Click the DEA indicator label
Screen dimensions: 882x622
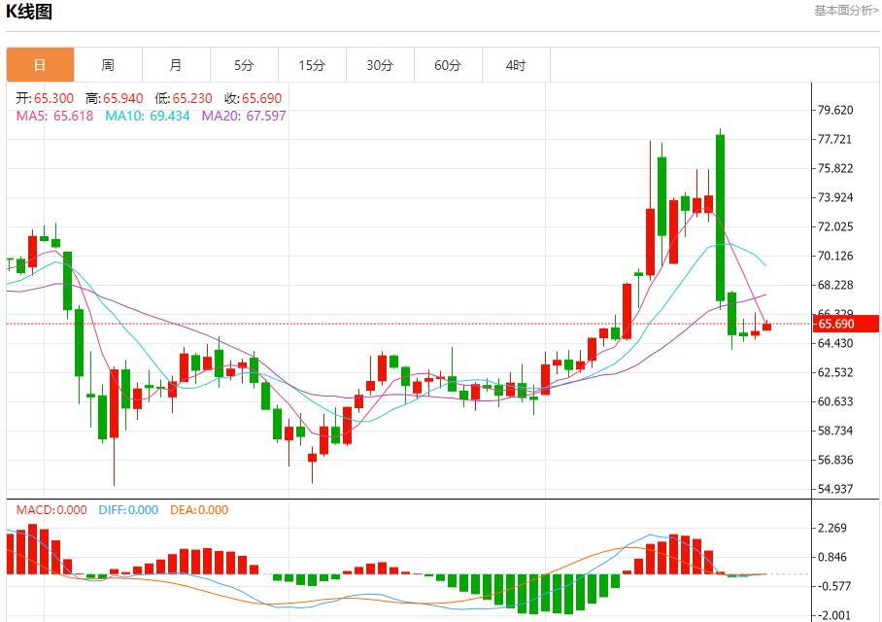pos(185,510)
